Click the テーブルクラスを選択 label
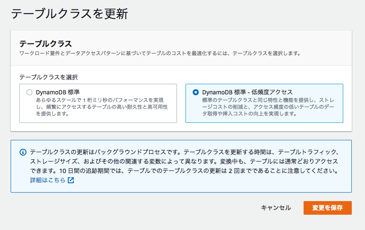This screenshot has width=365, height=230. [x=49, y=77]
